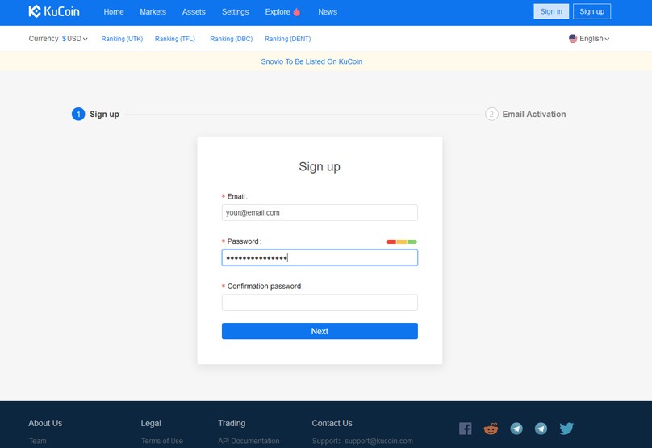Click the step 1 Sign up circle
The width and height of the screenshot is (652, 448).
click(x=78, y=115)
